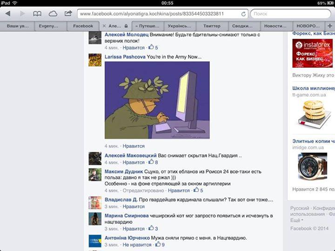Like Larissa Pashcova's comment via Нравится
Screen dimensions: 335x251
134,146
